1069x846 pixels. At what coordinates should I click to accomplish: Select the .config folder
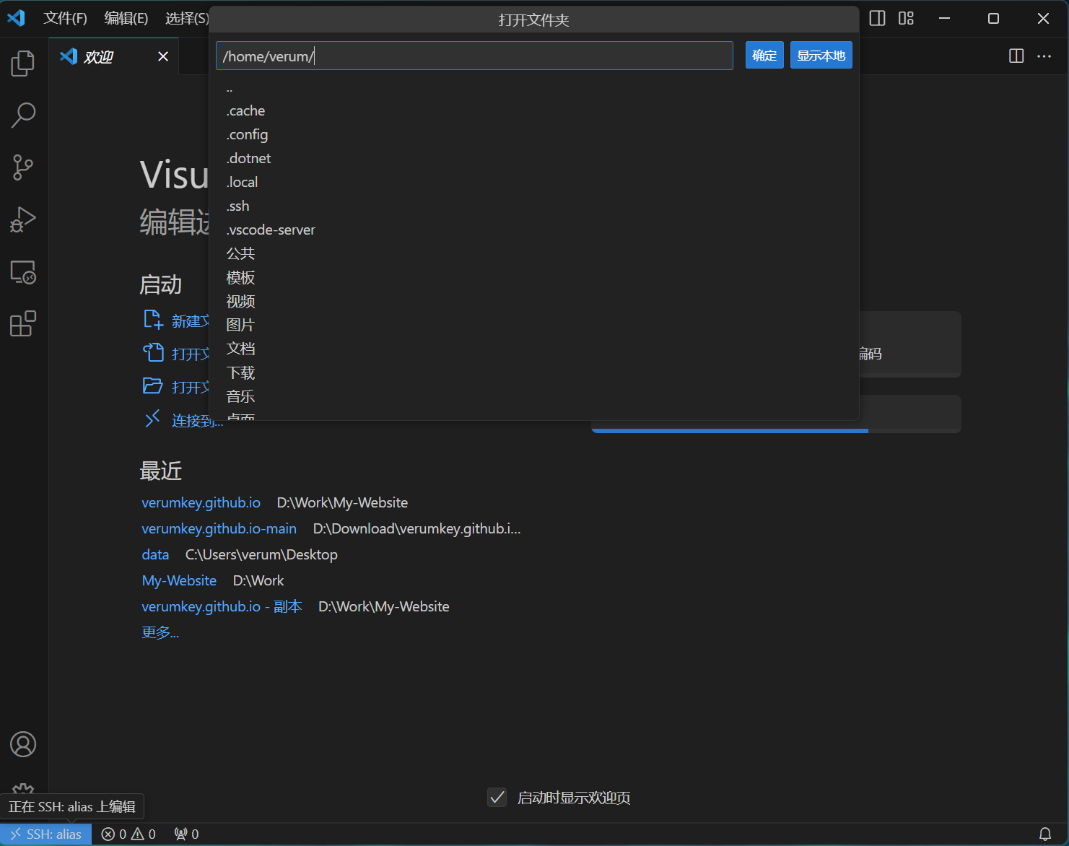(534, 134)
